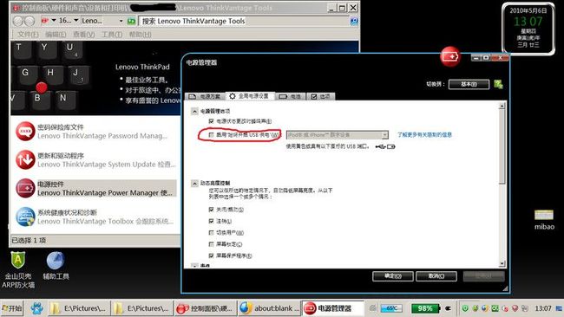Click the 电源管理器 taskbar button
564x317 pixels.
(x=332, y=308)
